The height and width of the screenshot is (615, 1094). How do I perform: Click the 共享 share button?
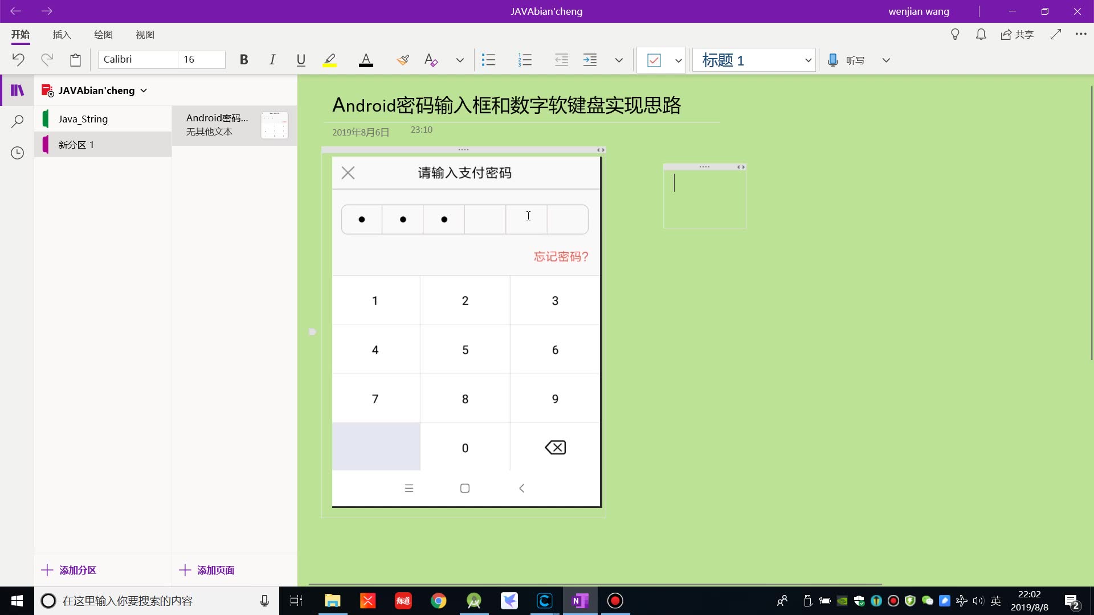pos(1018,34)
